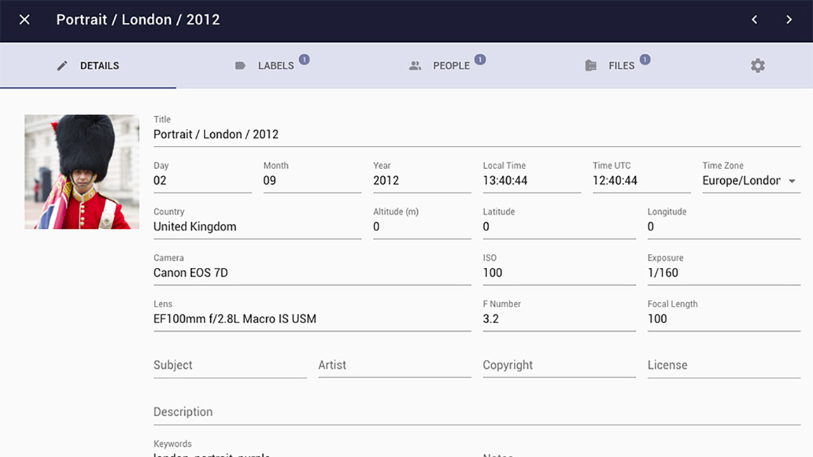Go to previous photo arrow
The width and height of the screenshot is (813, 457).
[755, 20]
